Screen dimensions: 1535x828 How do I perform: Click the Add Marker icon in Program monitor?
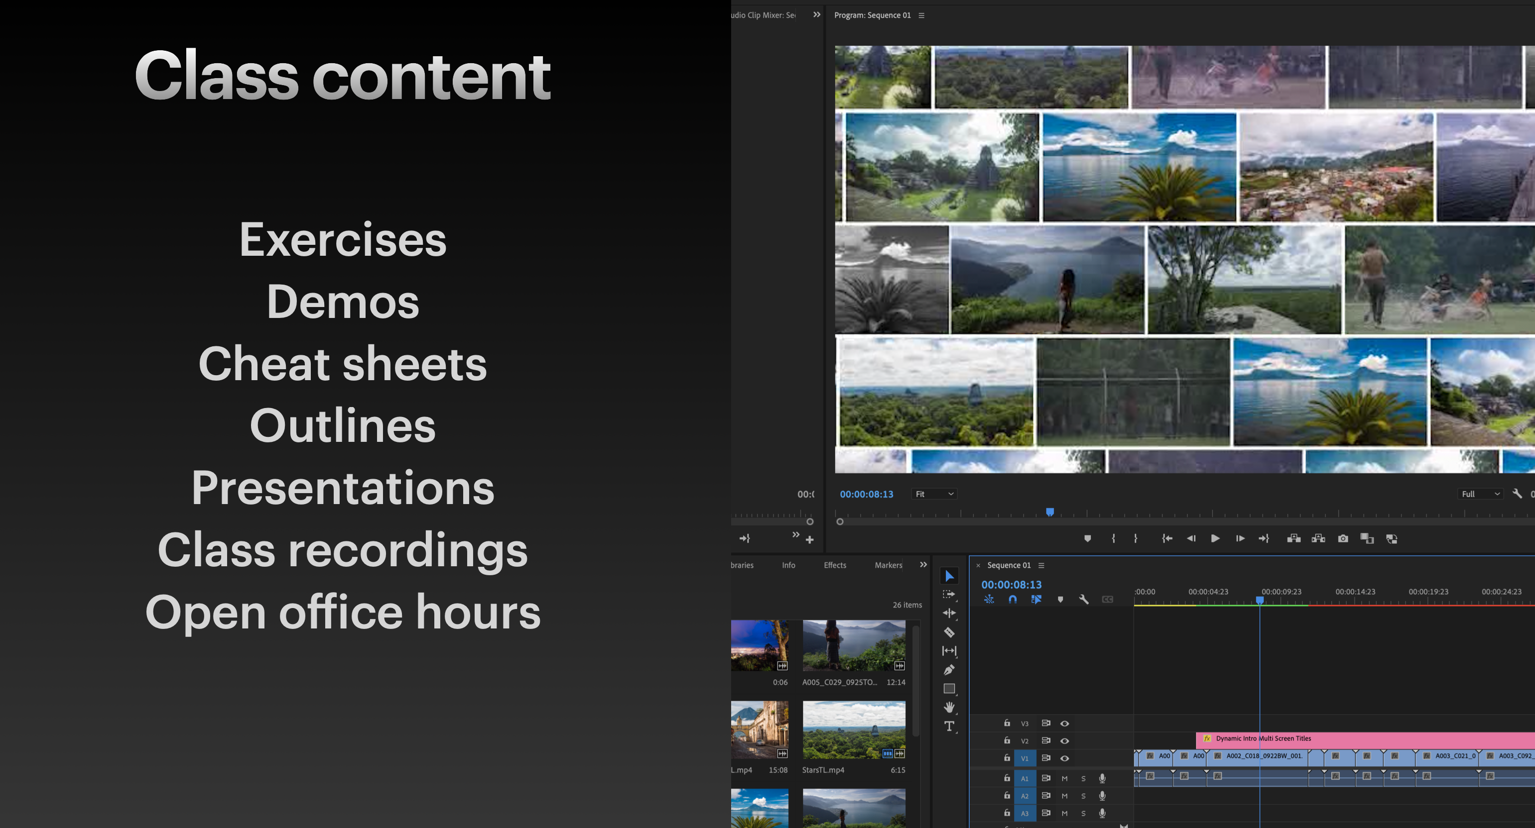coord(1087,539)
